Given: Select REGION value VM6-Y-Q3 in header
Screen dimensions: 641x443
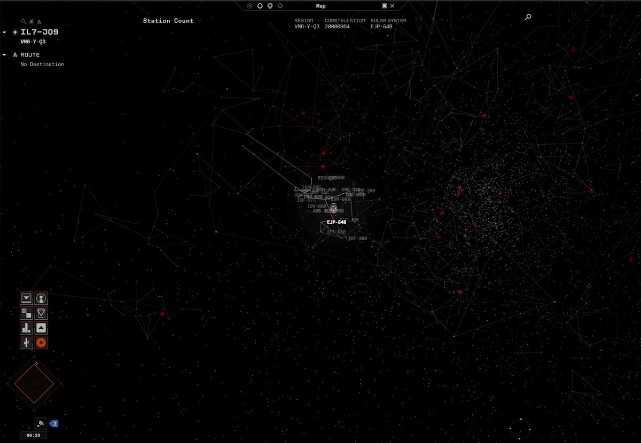Looking at the screenshot, I should pos(307,26).
